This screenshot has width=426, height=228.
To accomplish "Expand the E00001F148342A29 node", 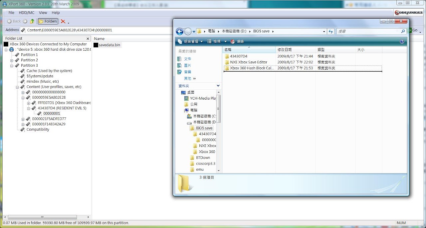I will click(x=23, y=124).
